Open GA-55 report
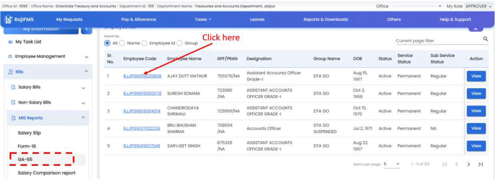The width and height of the screenshot is (495, 179). click(x=25, y=160)
